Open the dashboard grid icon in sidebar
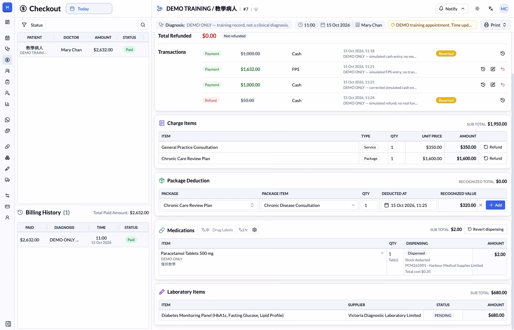The width and height of the screenshot is (514, 330). (7, 22)
